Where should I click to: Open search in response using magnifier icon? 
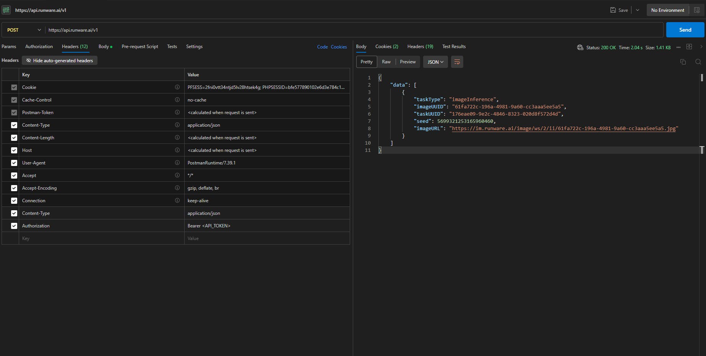coord(698,62)
